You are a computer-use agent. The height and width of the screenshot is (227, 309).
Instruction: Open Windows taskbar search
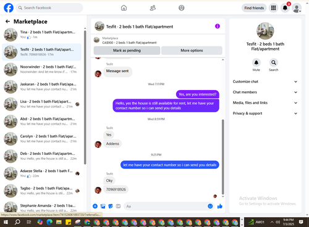pyautogui.click(x=17, y=222)
